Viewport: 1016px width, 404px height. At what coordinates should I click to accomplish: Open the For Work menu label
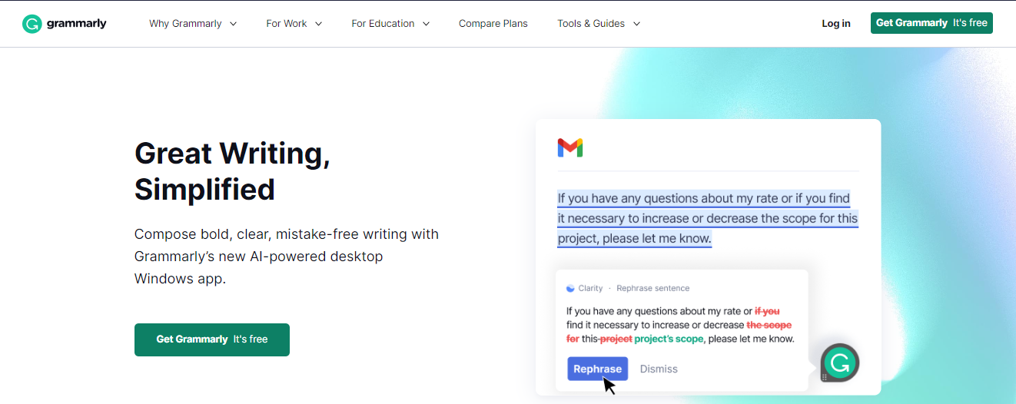click(287, 24)
